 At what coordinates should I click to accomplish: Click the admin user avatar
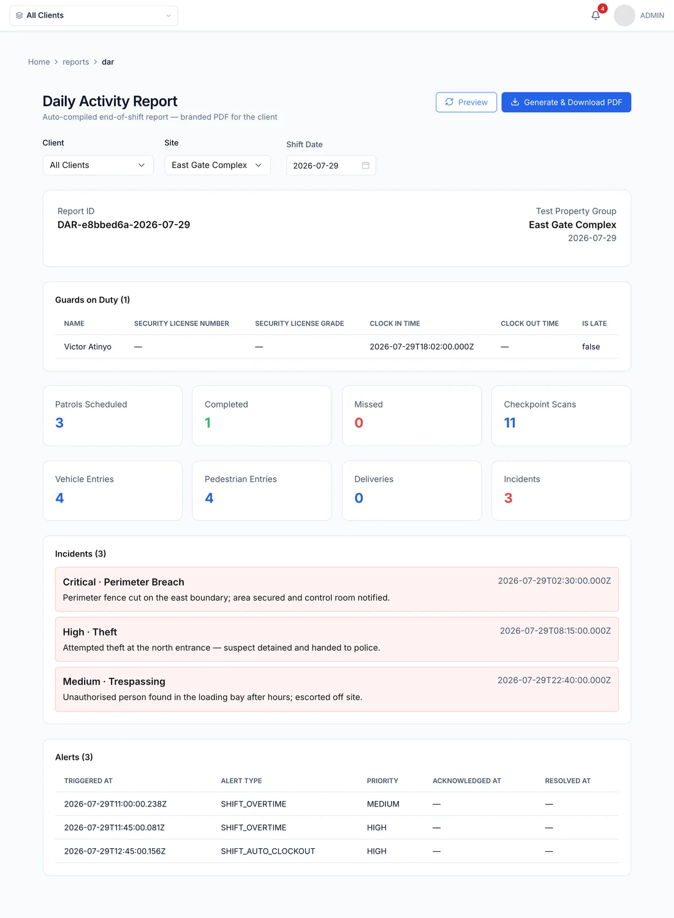pyautogui.click(x=624, y=15)
